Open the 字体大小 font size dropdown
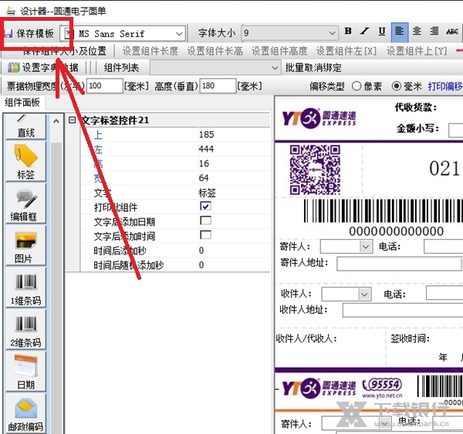This screenshot has height=434, width=463. pyautogui.click(x=332, y=33)
